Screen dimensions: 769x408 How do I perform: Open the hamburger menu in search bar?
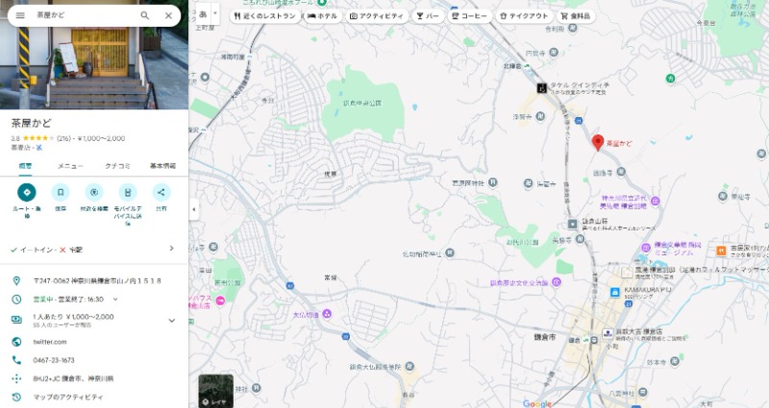tap(20, 15)
